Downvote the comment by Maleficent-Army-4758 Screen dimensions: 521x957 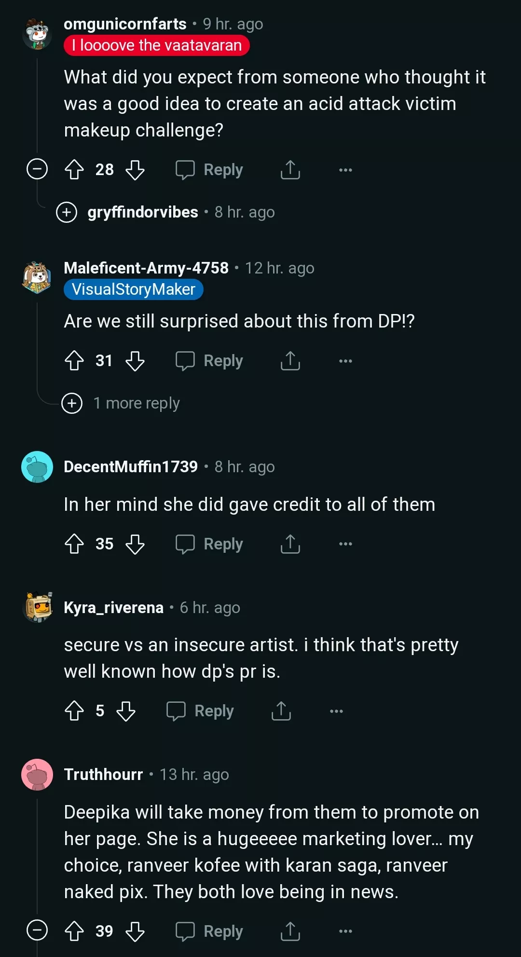tap(135, 361)
